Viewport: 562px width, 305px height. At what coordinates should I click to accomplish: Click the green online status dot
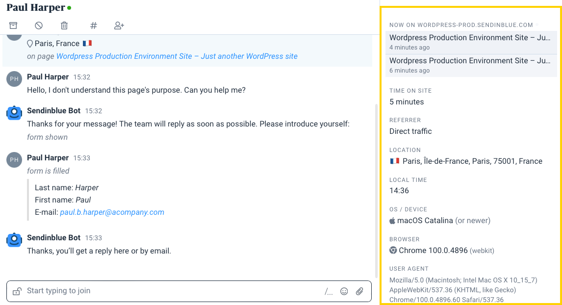coord(69,7)
